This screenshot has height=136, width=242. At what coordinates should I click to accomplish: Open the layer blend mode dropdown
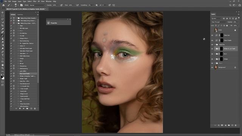point(219,22)
